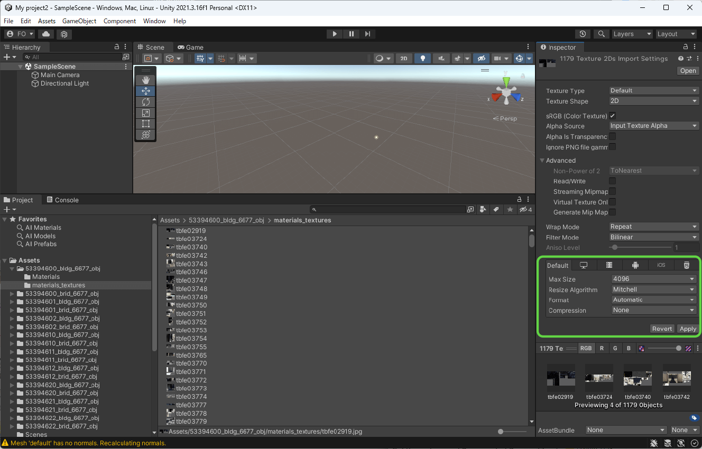The image size is (702, 449).
Task: Collapse the Advanced section in Inspector
Action: 542,161
